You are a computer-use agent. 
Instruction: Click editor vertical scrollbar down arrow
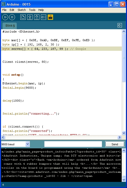(124, 133)
